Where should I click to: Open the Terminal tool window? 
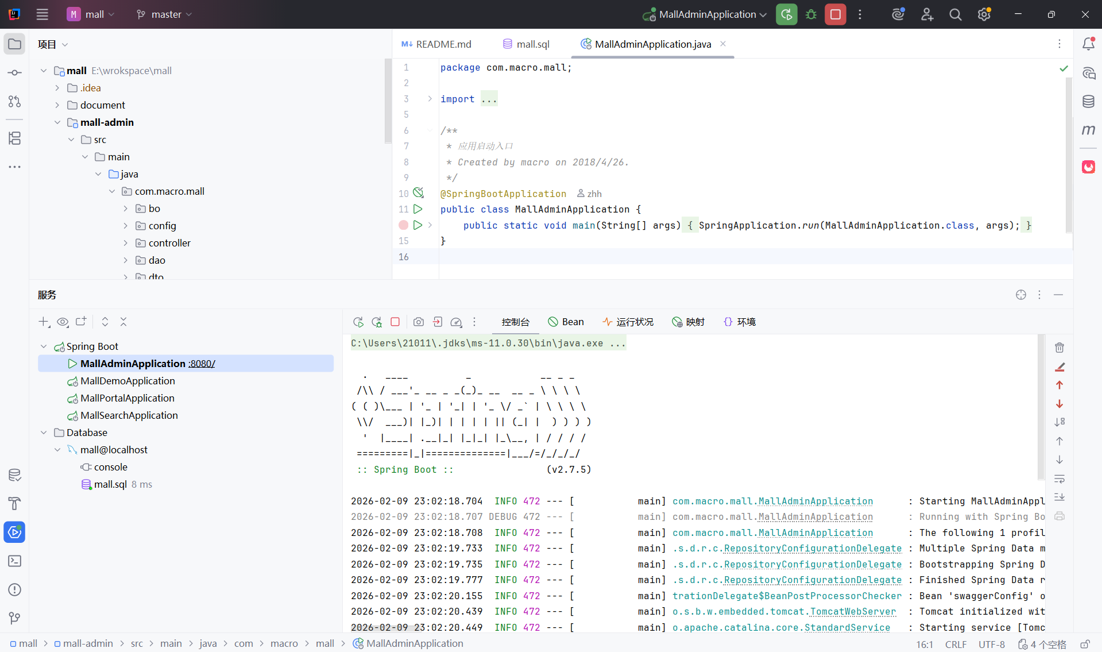(x=14, y=561)
